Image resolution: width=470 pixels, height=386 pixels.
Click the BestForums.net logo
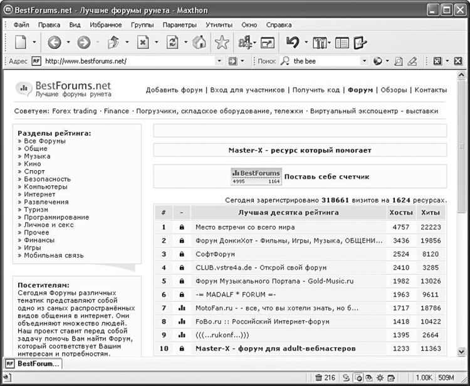coord(63,89)
